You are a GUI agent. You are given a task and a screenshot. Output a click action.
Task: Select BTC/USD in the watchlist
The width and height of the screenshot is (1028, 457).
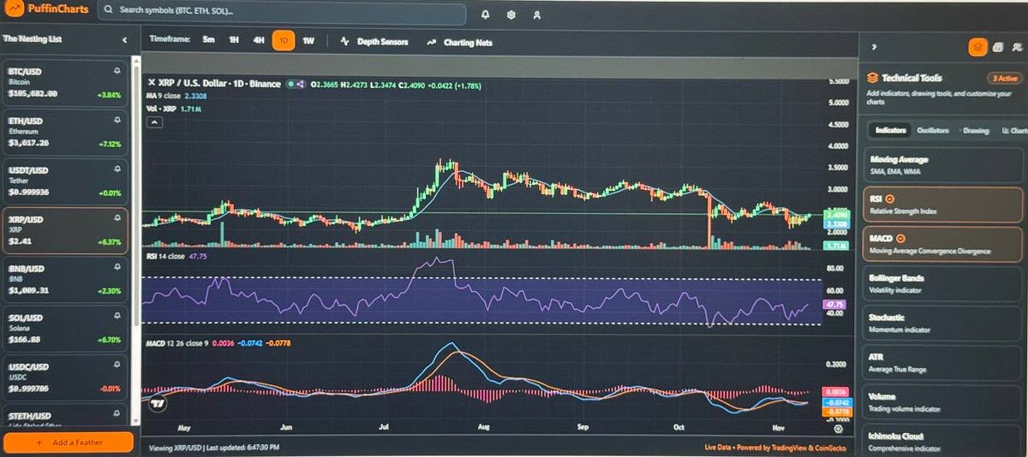pos(66,82)
